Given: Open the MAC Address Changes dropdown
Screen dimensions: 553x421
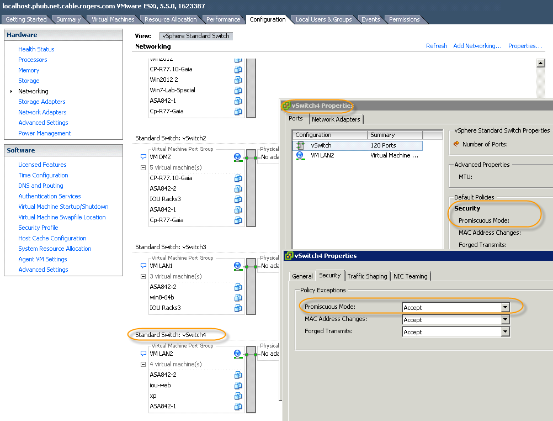Looking at the screenshot, I should tap(505, 320).
